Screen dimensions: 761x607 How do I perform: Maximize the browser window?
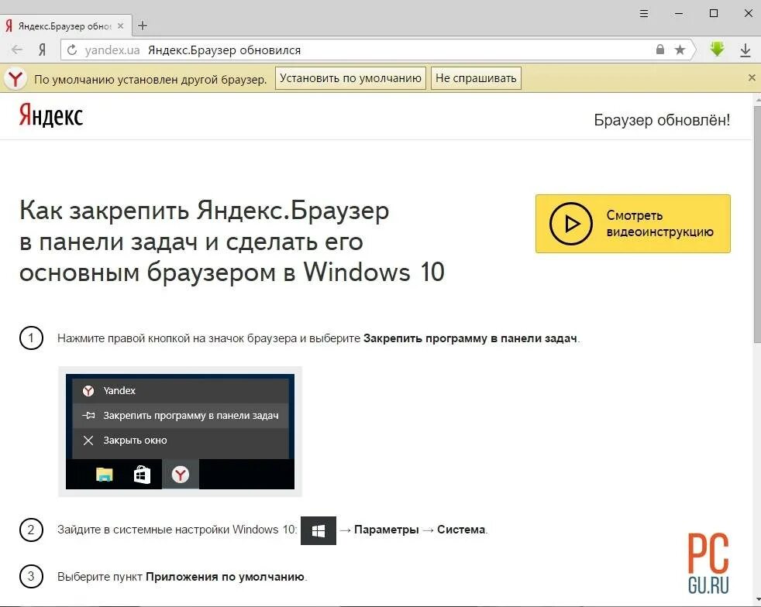point(714,14)
